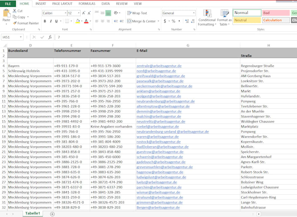Switch to the FORMULAS tab
Viewport: 297px width, 217px height.
(87, 3)
